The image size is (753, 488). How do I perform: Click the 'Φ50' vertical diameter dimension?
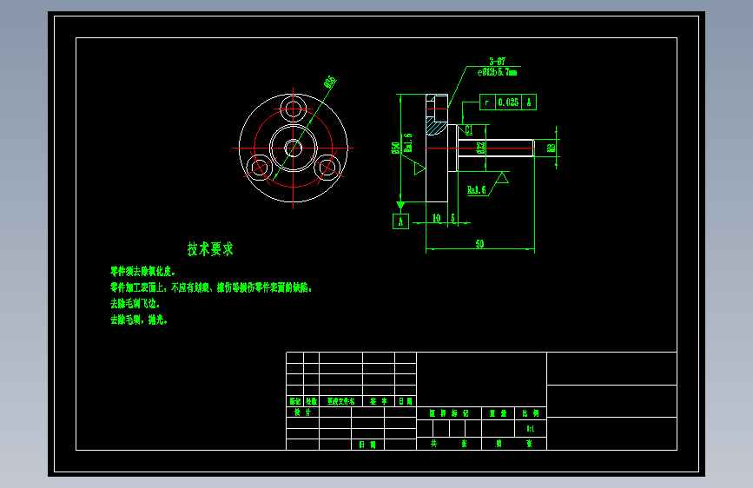tap(395, 148)
